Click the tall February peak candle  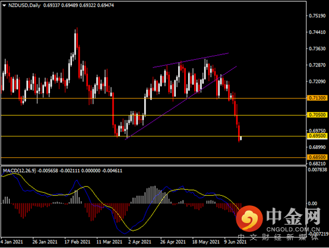coord(75,43)
